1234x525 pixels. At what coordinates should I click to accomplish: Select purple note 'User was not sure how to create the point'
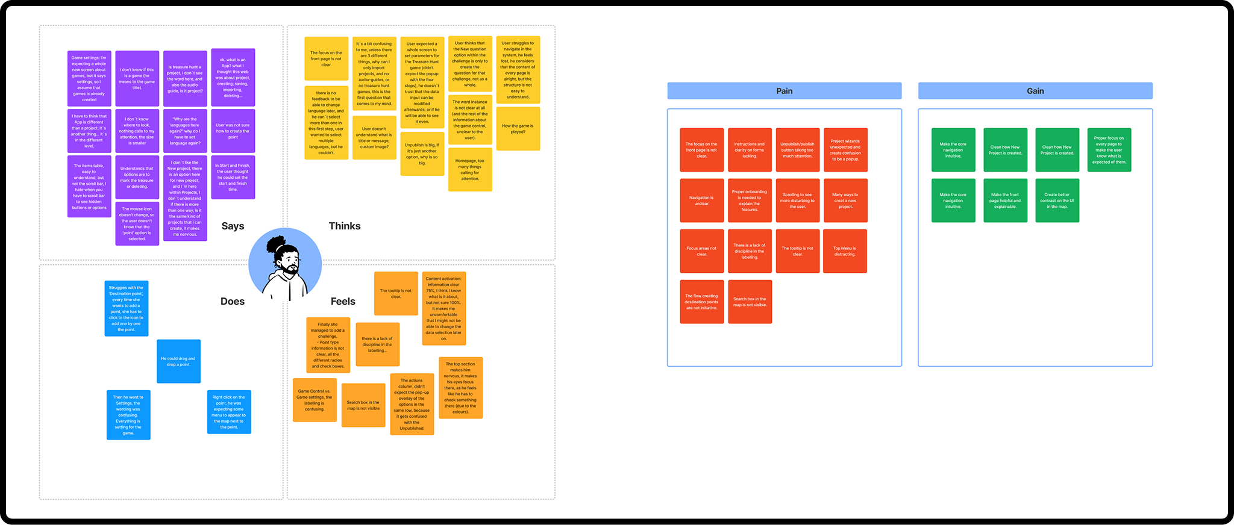tap(233, 131)
